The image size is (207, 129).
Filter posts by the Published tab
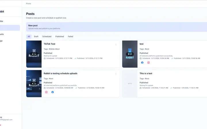60,37
